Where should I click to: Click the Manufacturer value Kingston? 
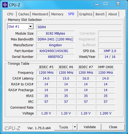tap(55, 45)
